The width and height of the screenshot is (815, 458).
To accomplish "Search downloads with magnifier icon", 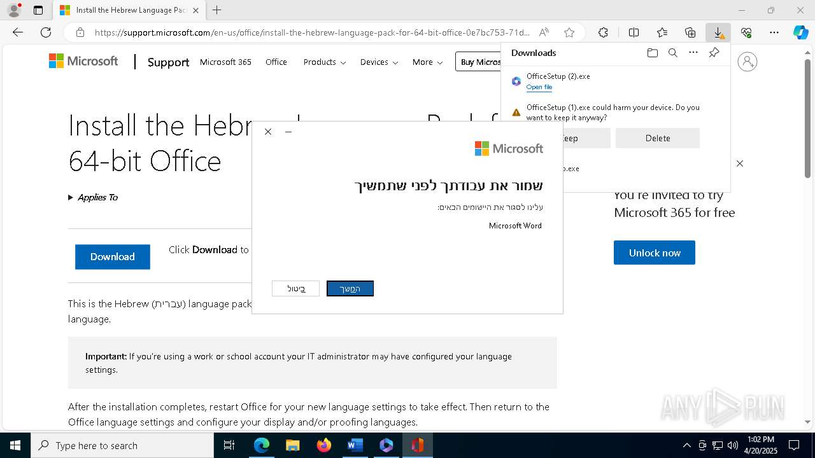I will 673,53.
